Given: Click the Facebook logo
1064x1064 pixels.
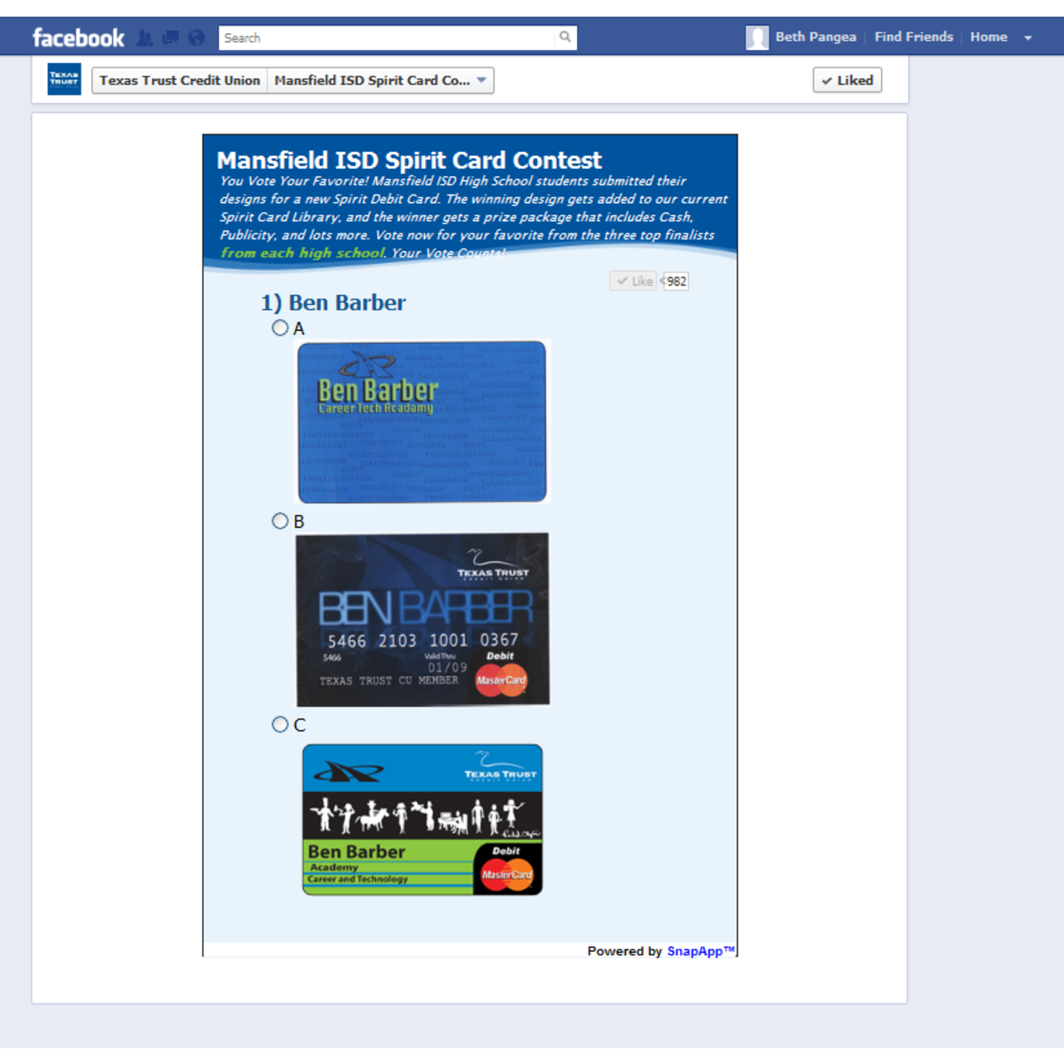Looking at the screenshot, I should point(78,38).
